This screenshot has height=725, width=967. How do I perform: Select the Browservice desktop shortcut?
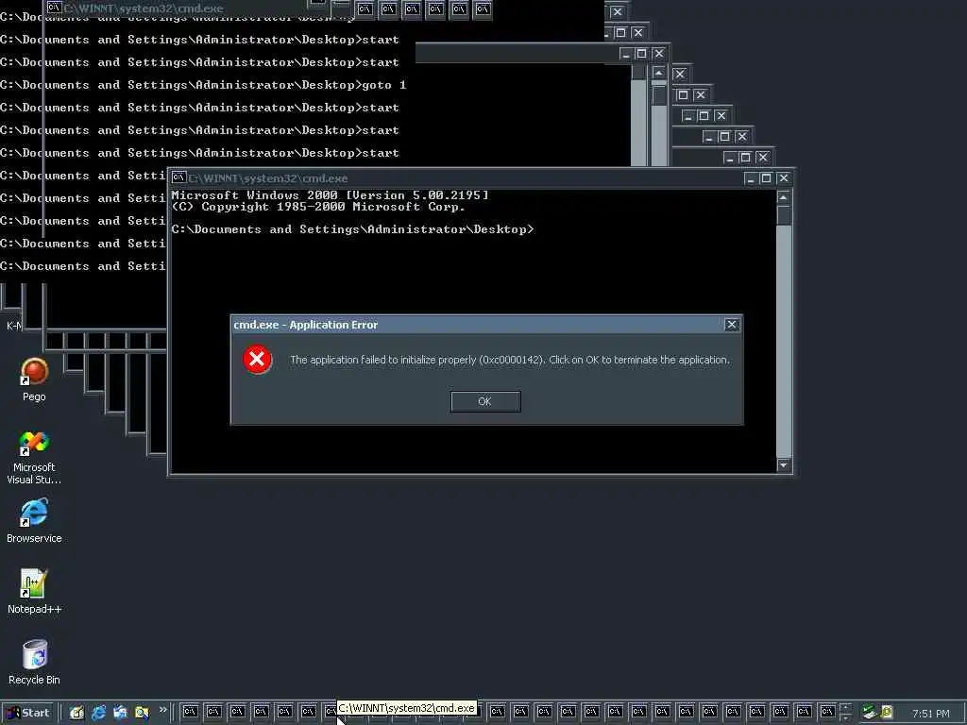point(34,521)
